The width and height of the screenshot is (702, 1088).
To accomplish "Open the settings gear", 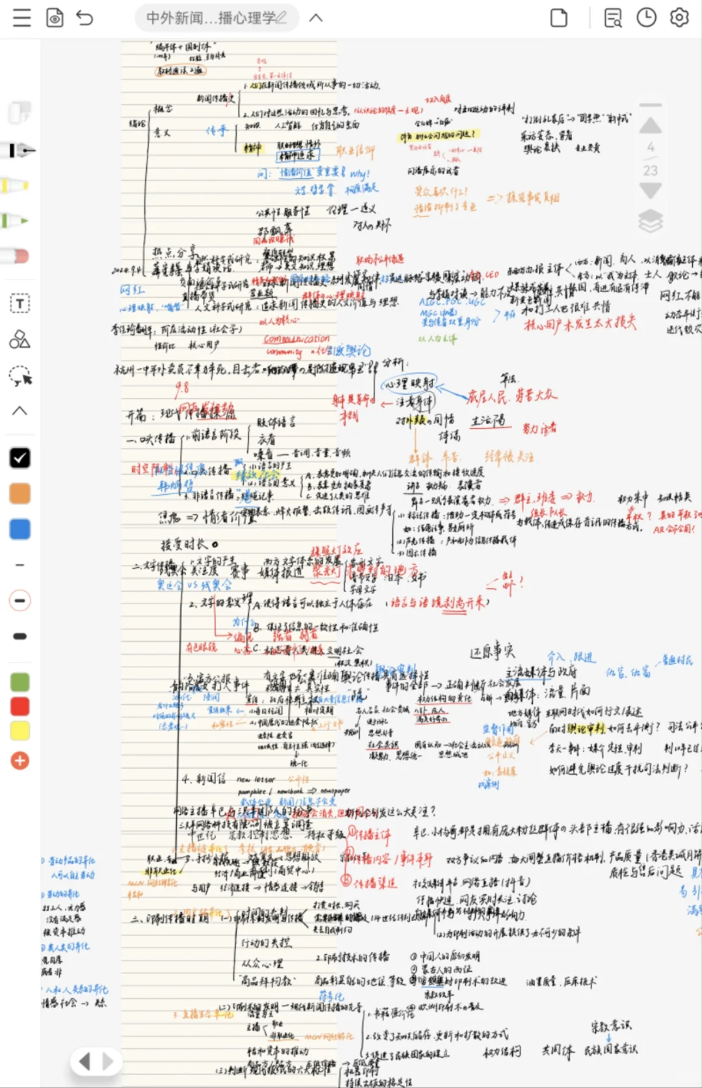I will 679,18.
